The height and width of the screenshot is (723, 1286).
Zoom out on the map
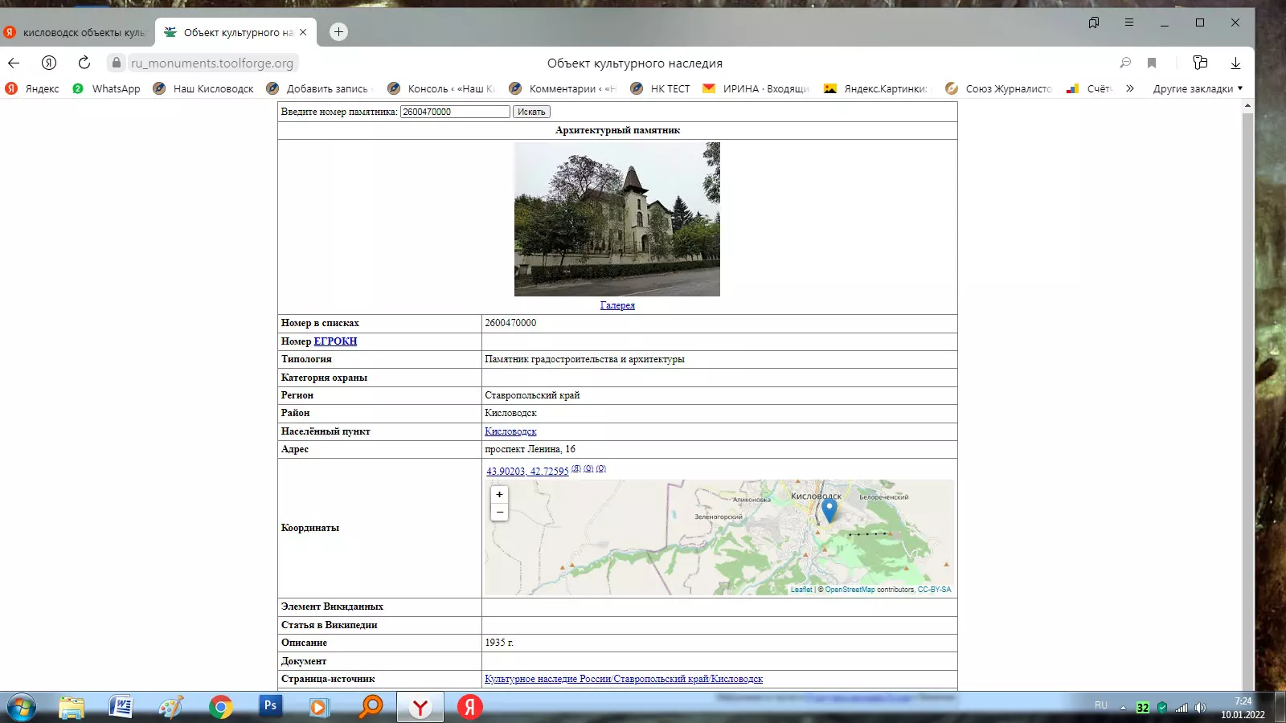[x=499, y=512]
